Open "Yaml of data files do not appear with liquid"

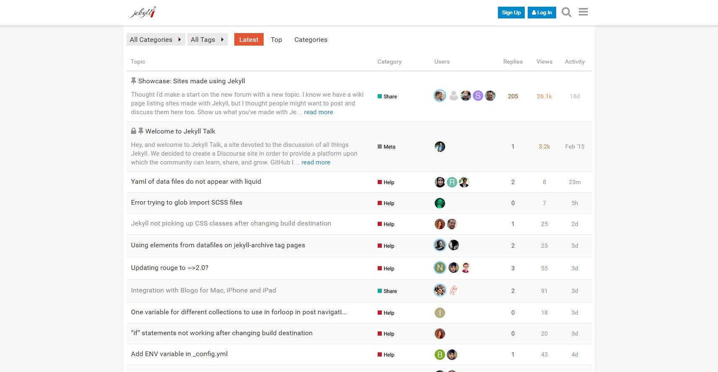point(196,181)
